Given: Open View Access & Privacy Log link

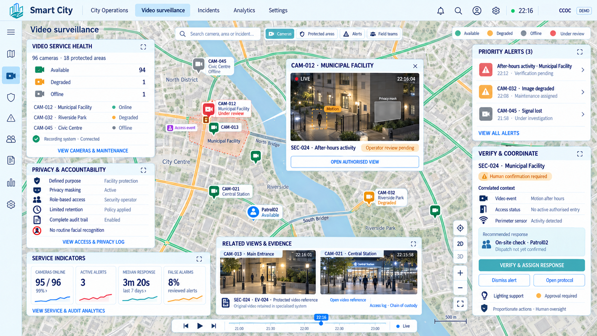Looking at the screenshot, I should [x=94, y=242].
